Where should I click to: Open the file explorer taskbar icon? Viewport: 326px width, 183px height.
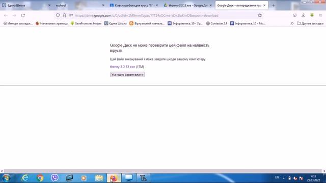[99, 178]
